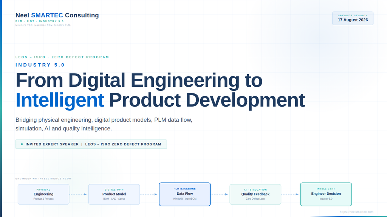The image size is (387, 217).
Task: Click the green dot in speaker badge
Action: pyautogui.click(x=22, y=144)
